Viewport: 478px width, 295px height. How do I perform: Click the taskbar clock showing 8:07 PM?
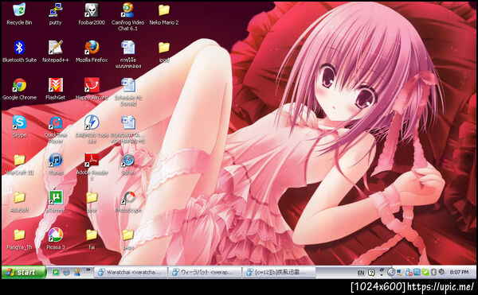(460, 272)
